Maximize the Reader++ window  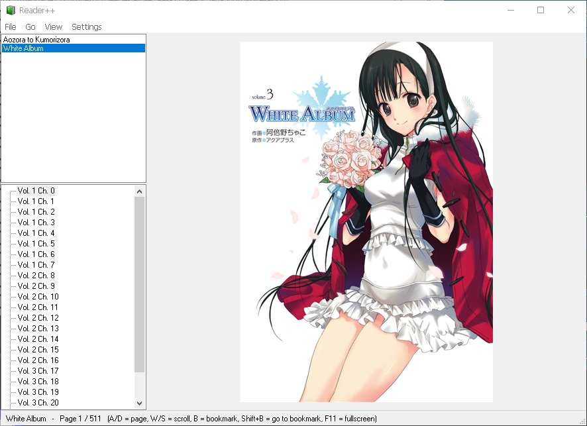[x=541, y=10]
